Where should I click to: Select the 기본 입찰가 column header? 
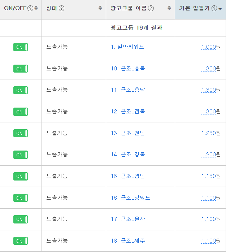(x=195, y=8)
